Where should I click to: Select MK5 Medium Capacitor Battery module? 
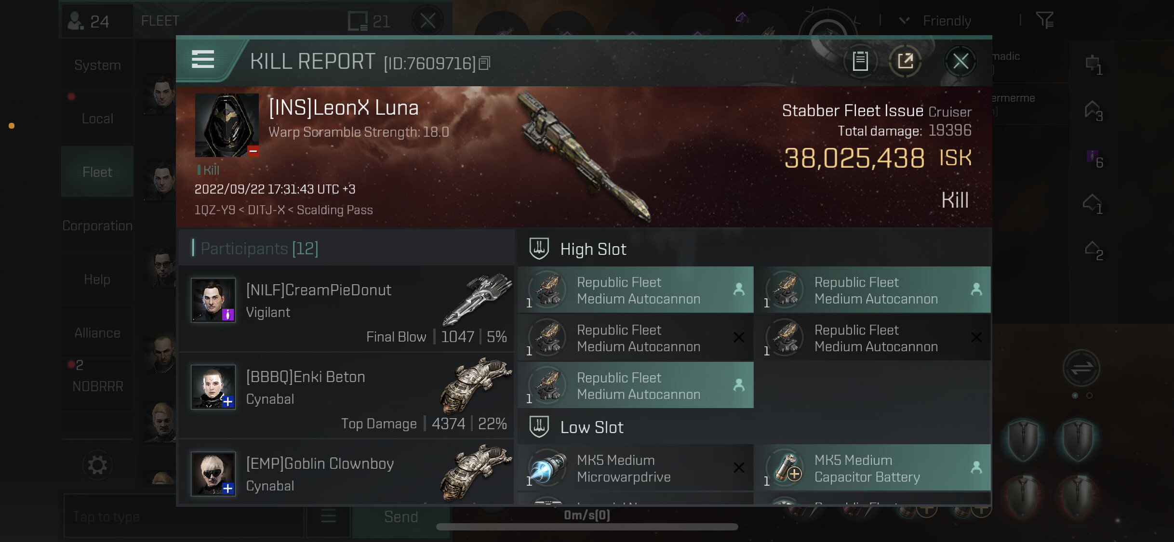(x=873, y=468)
